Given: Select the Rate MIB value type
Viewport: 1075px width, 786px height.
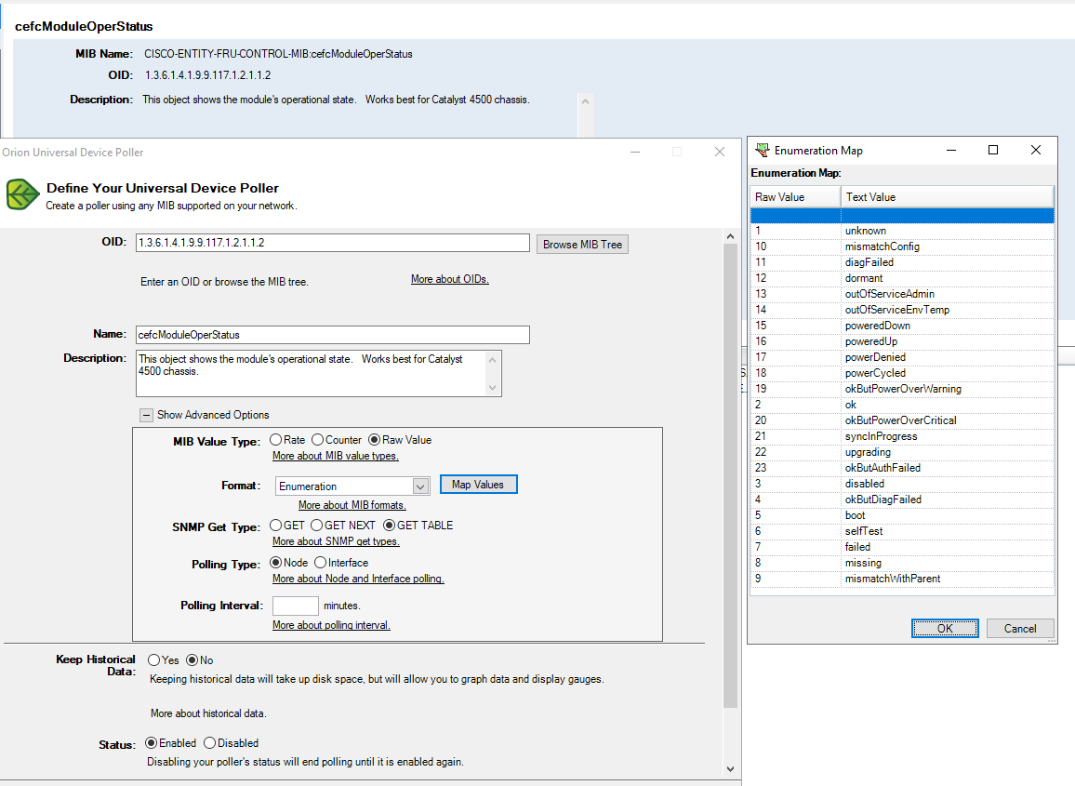Looking at the screenshot, I should [x=275, y=440].
